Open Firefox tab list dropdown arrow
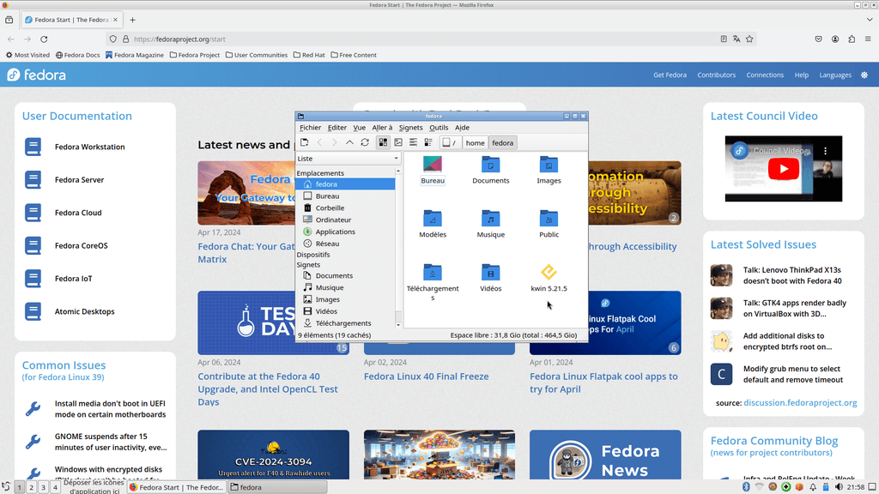Viewport: 879px width, 494px height. click(x=870, y=20)
